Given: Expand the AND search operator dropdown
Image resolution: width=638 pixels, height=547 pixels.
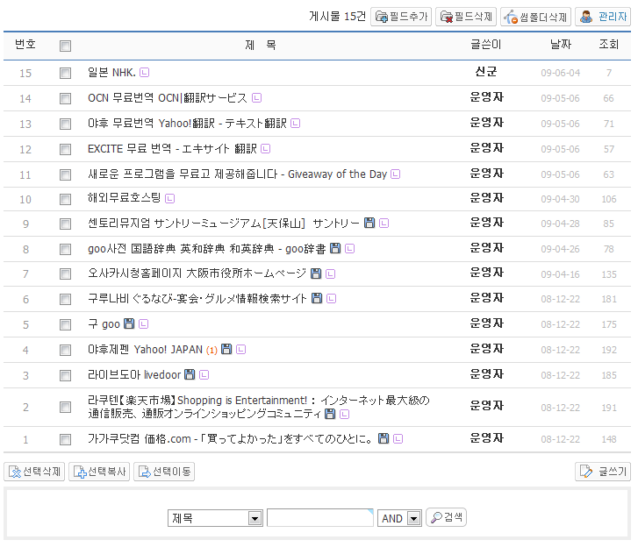Looking at the screenshot, I should (x=400, y=518).
